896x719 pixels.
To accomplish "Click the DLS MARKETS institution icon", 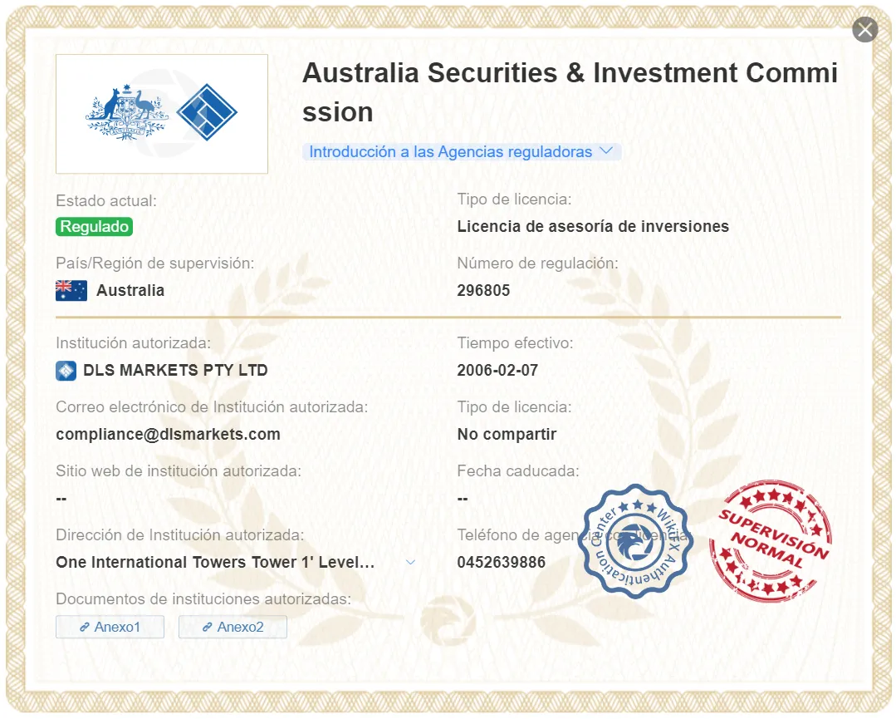I will point(66,371).
